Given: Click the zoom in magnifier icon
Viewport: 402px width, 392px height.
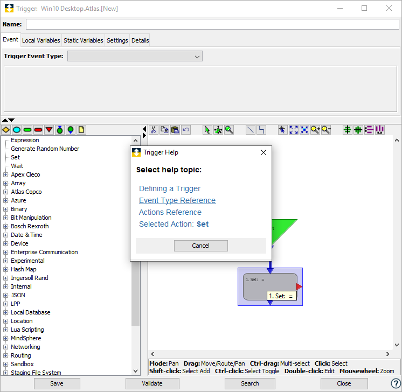Looking at the screenshot, I should 315,130.
